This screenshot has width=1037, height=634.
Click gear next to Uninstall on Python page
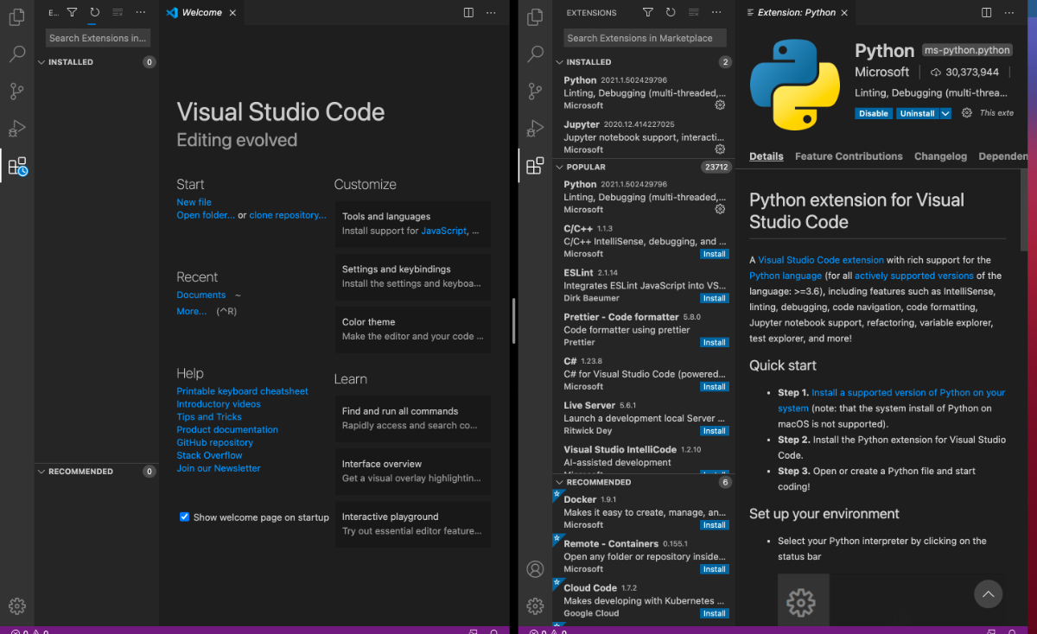tap(967, 113)
